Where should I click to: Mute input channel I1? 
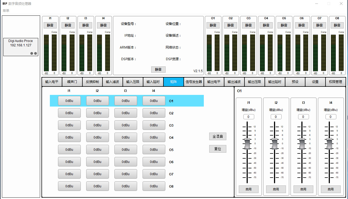(50, 25)
